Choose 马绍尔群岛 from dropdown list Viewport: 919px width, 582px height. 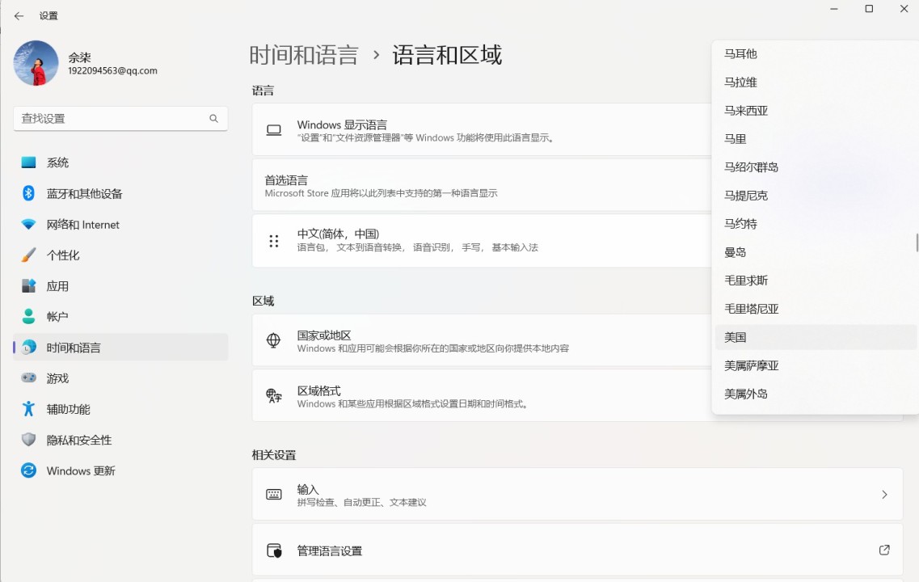click(815, 167)
